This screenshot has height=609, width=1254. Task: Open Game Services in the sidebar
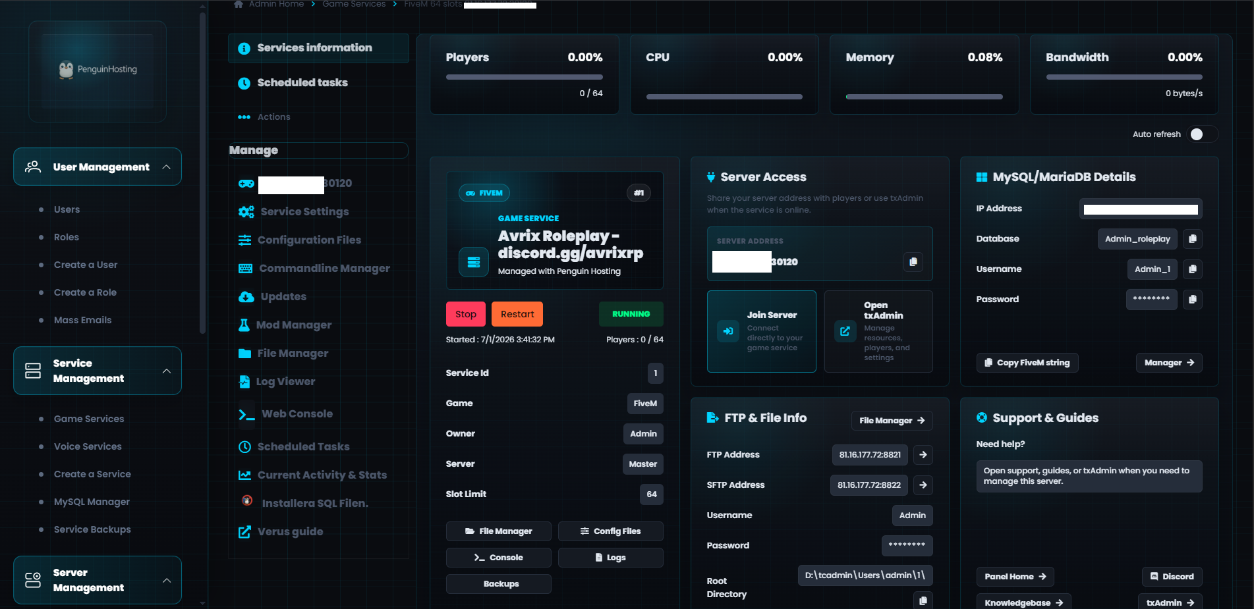pyautogui.click(x=89, y=419)
